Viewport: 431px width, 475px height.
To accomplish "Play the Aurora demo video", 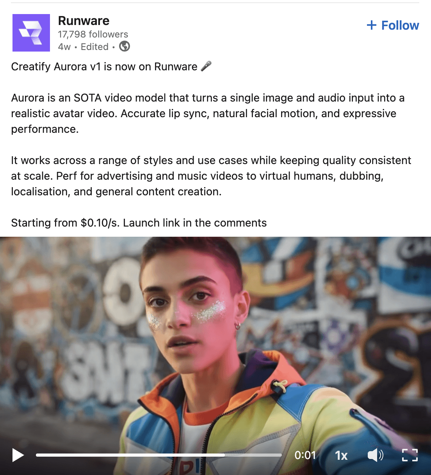I will pos(18,455).
